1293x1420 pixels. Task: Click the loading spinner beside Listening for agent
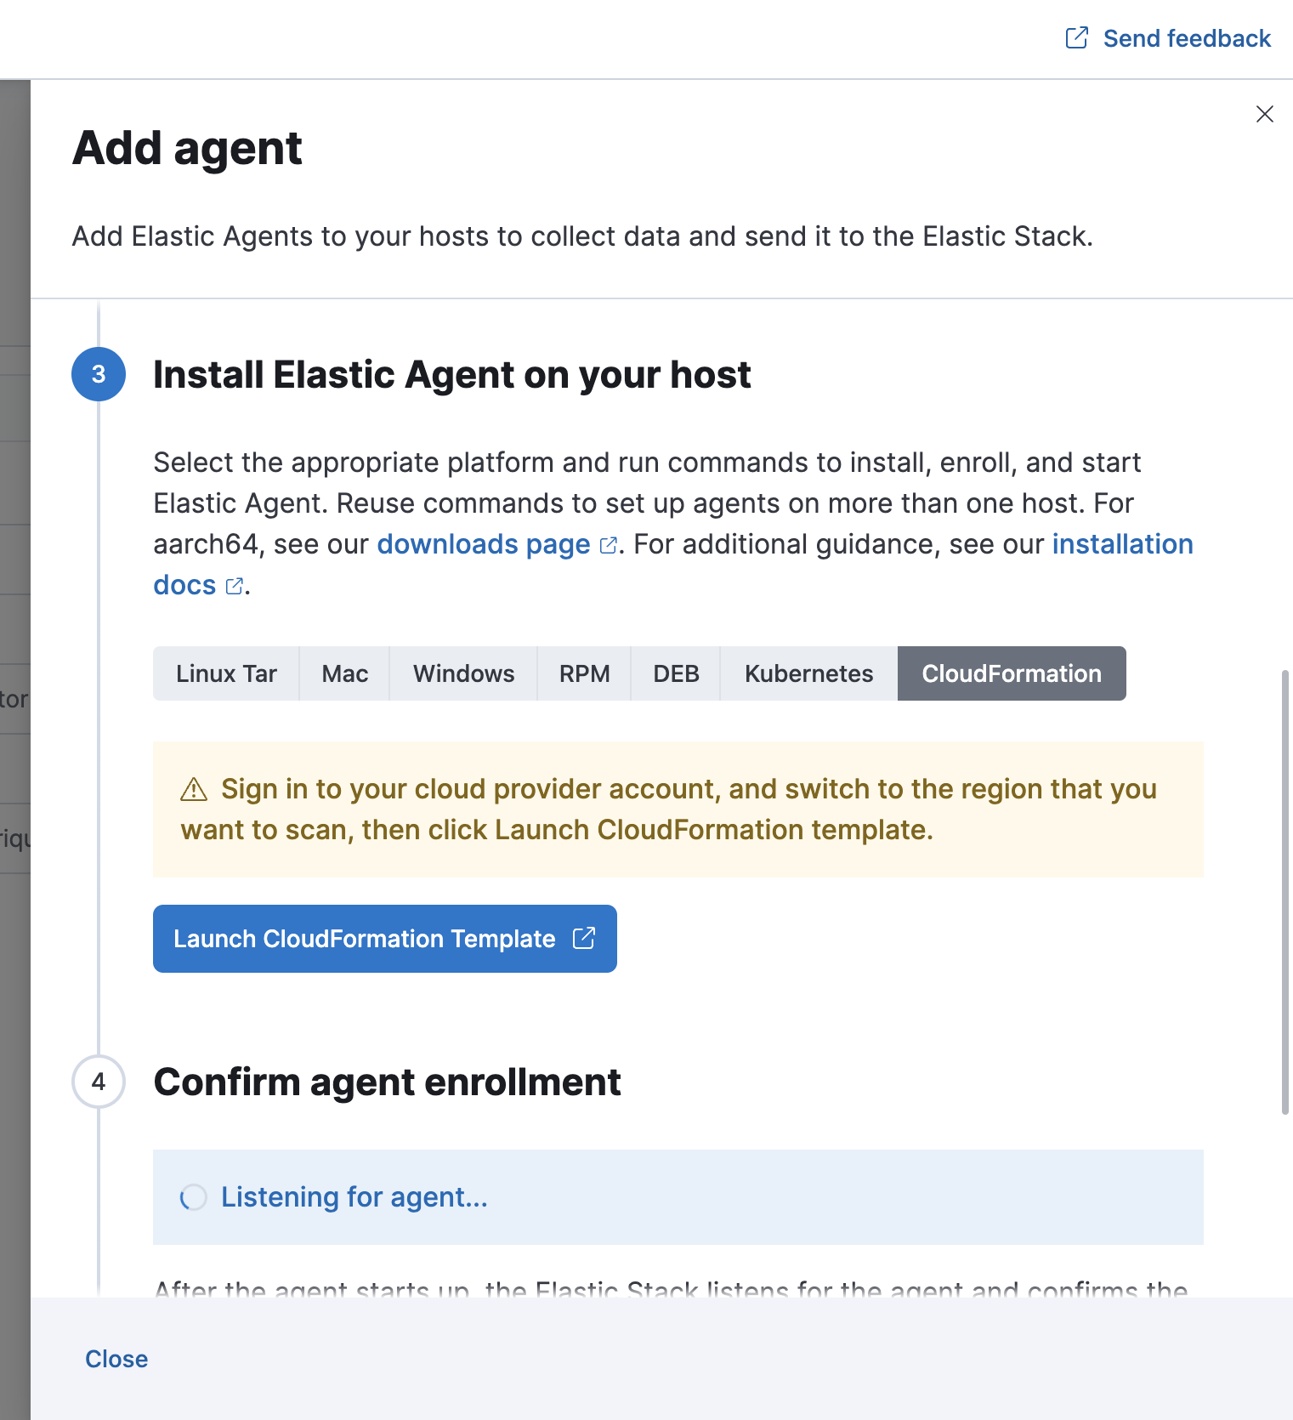point(194,1197)
